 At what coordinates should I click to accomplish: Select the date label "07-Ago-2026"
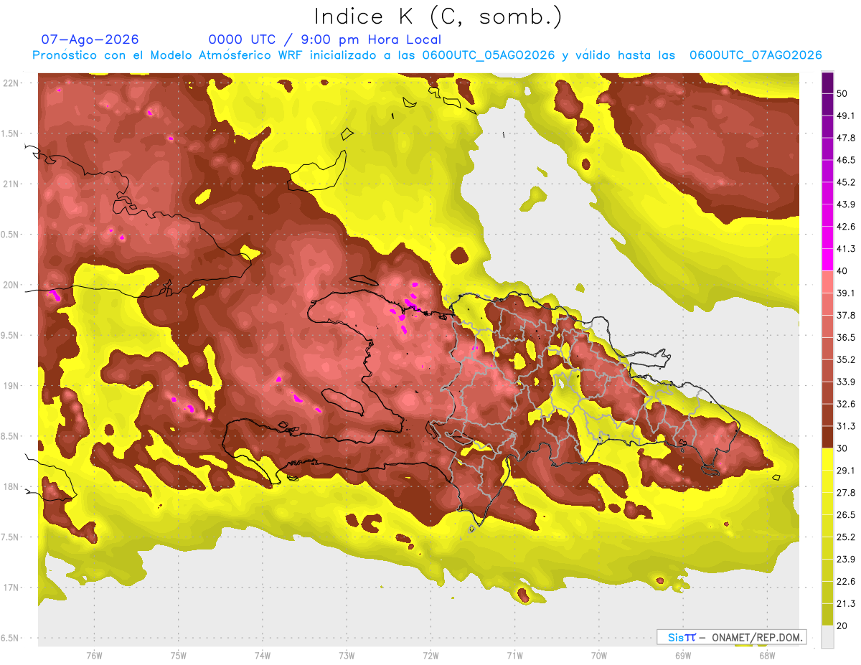90,39
